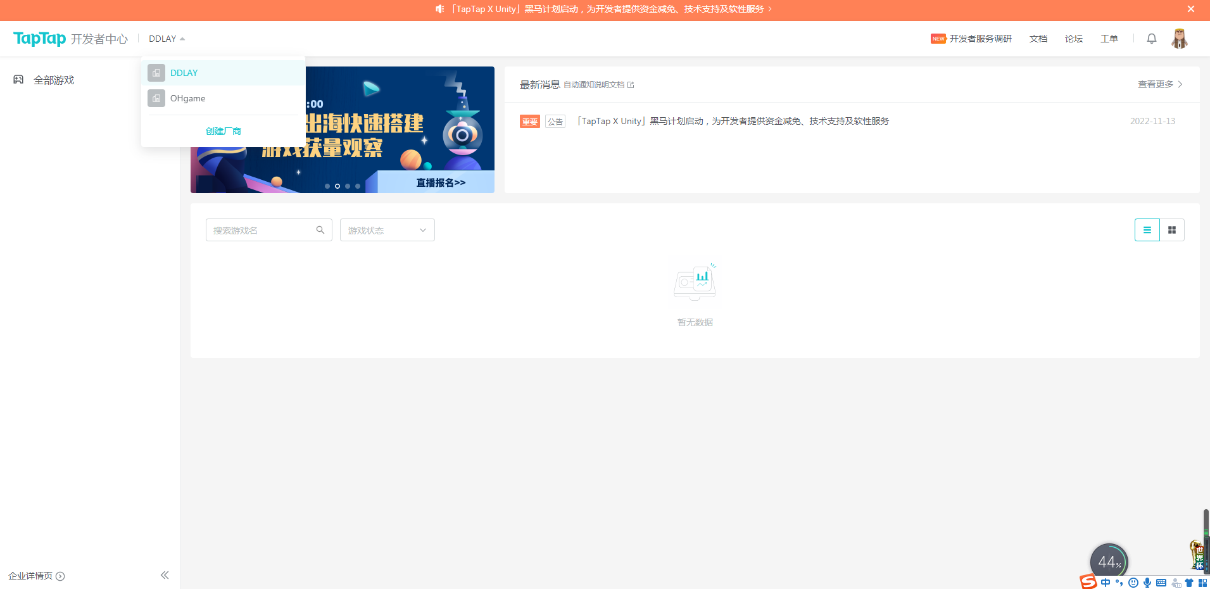The height and width of the screenshot is (589, 1210).
Task: Click the DDLAY vendor building icon
Action: point(156,73)
